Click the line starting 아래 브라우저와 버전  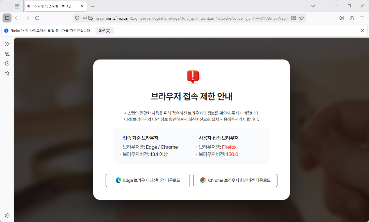pos(192,119)
